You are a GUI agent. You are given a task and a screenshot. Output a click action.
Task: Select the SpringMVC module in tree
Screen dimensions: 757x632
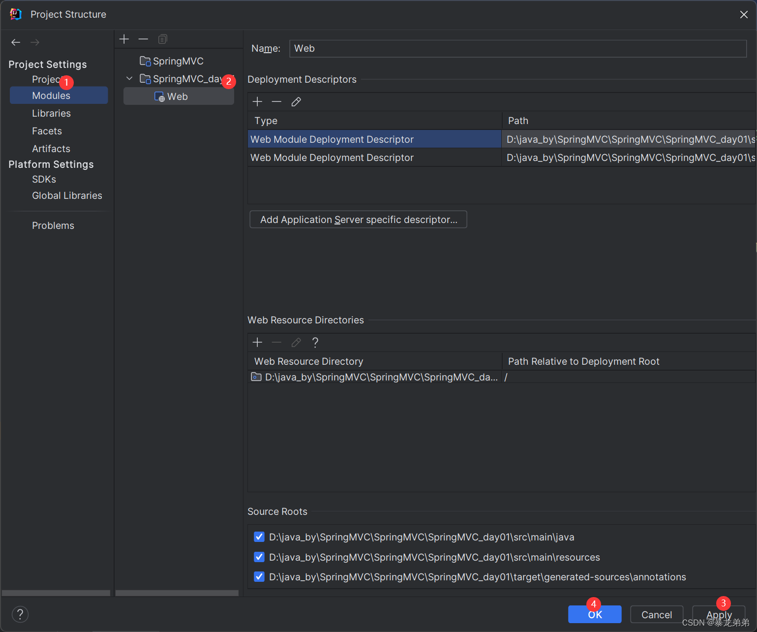point(178,61)
